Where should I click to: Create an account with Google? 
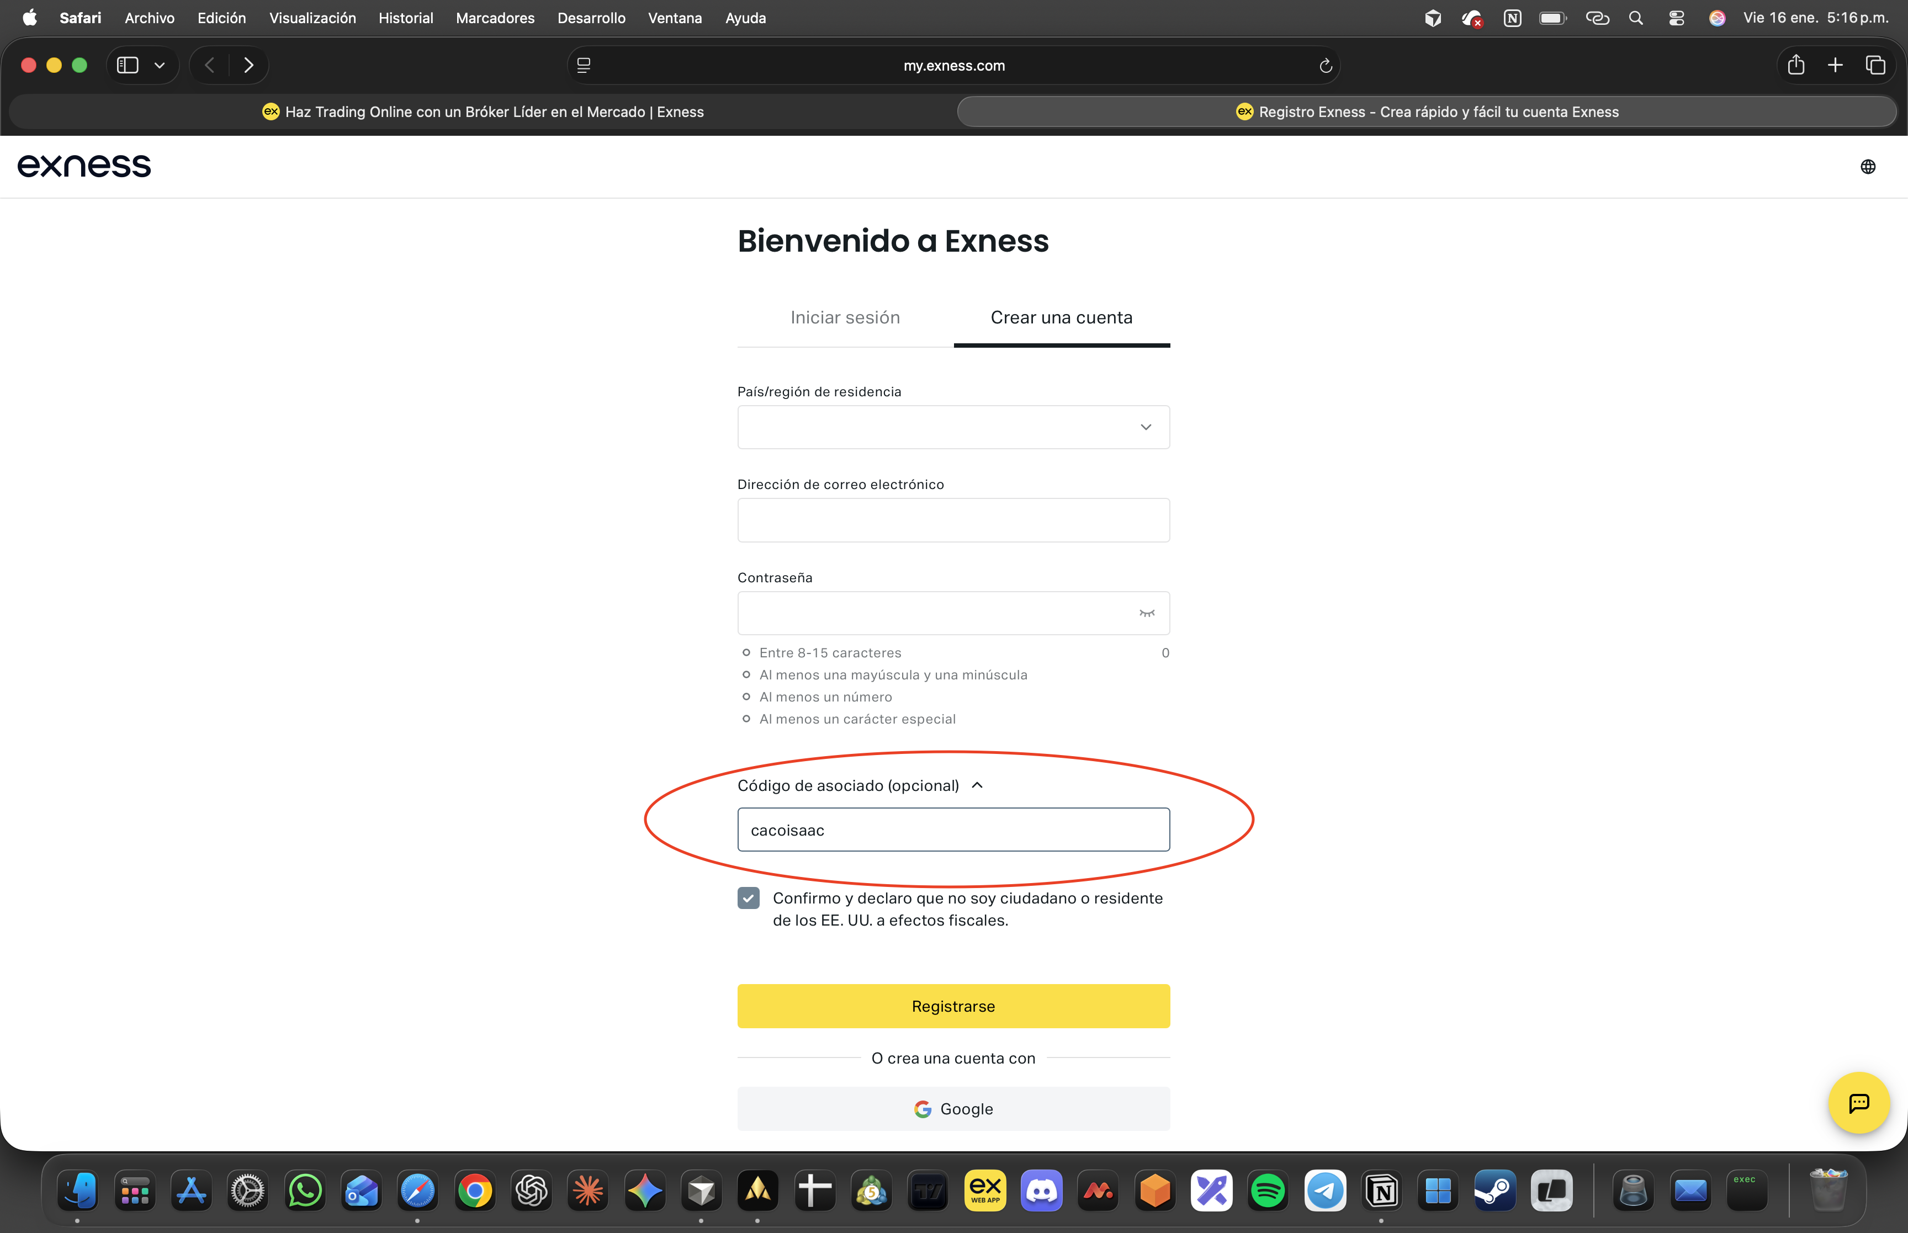(x=953, y=1109)
